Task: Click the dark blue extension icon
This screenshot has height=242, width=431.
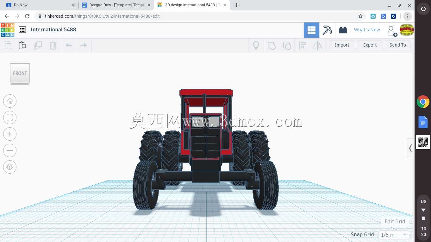Action: (x=393, y=16)
